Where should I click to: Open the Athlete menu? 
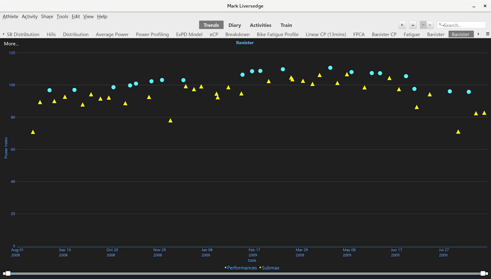tap(10, 17)
